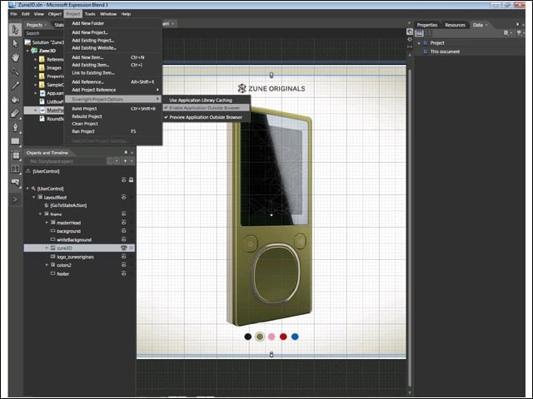Click the Projects panel Search field
The width and height of the screenshot is (533, 399).
(44, 33)
